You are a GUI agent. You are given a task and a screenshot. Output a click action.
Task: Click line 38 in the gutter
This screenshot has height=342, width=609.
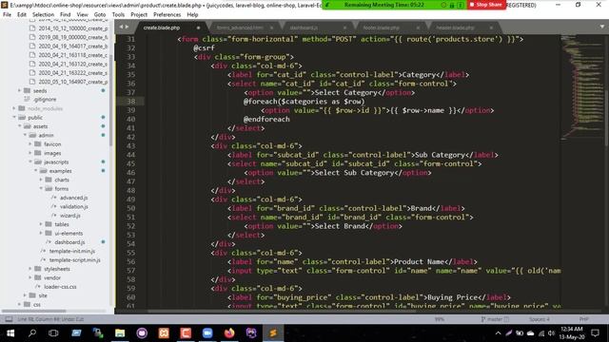tap(131, 102)
